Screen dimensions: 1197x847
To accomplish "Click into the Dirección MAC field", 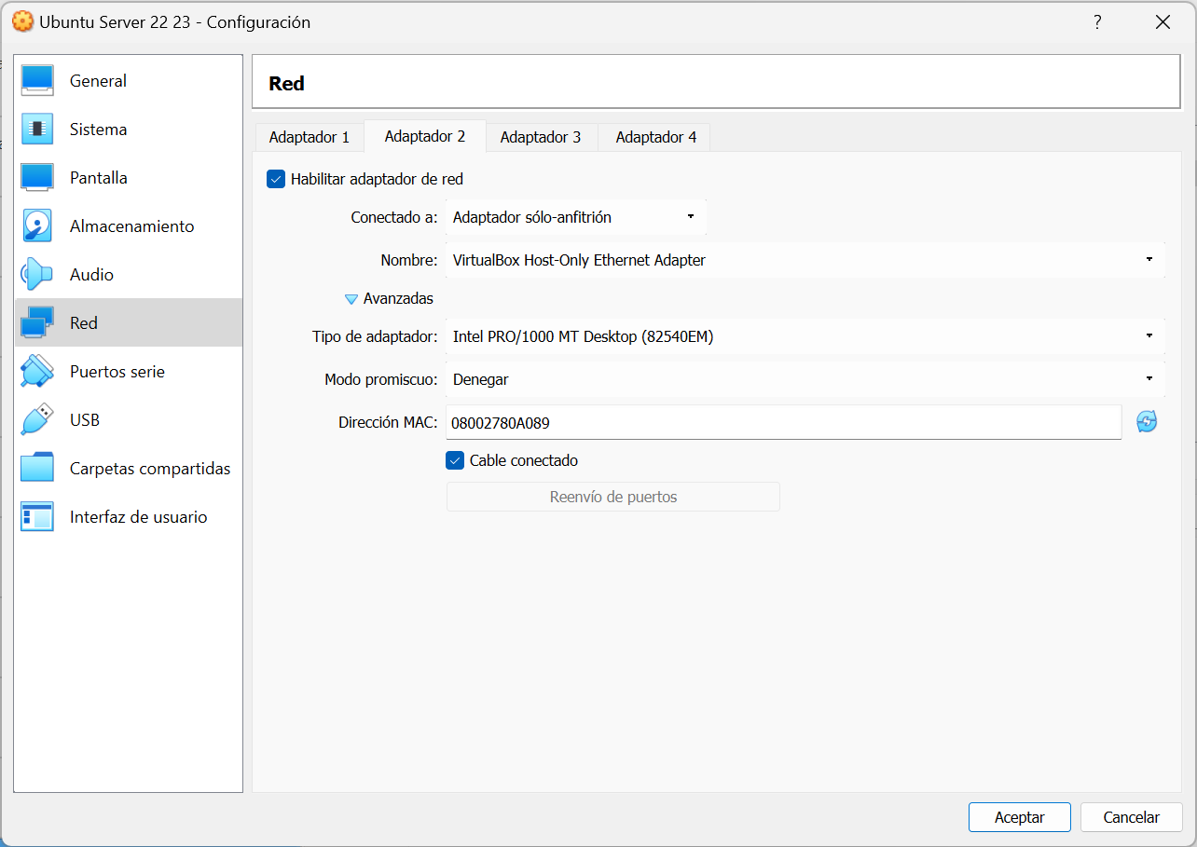I will click(x=783, y=422).
